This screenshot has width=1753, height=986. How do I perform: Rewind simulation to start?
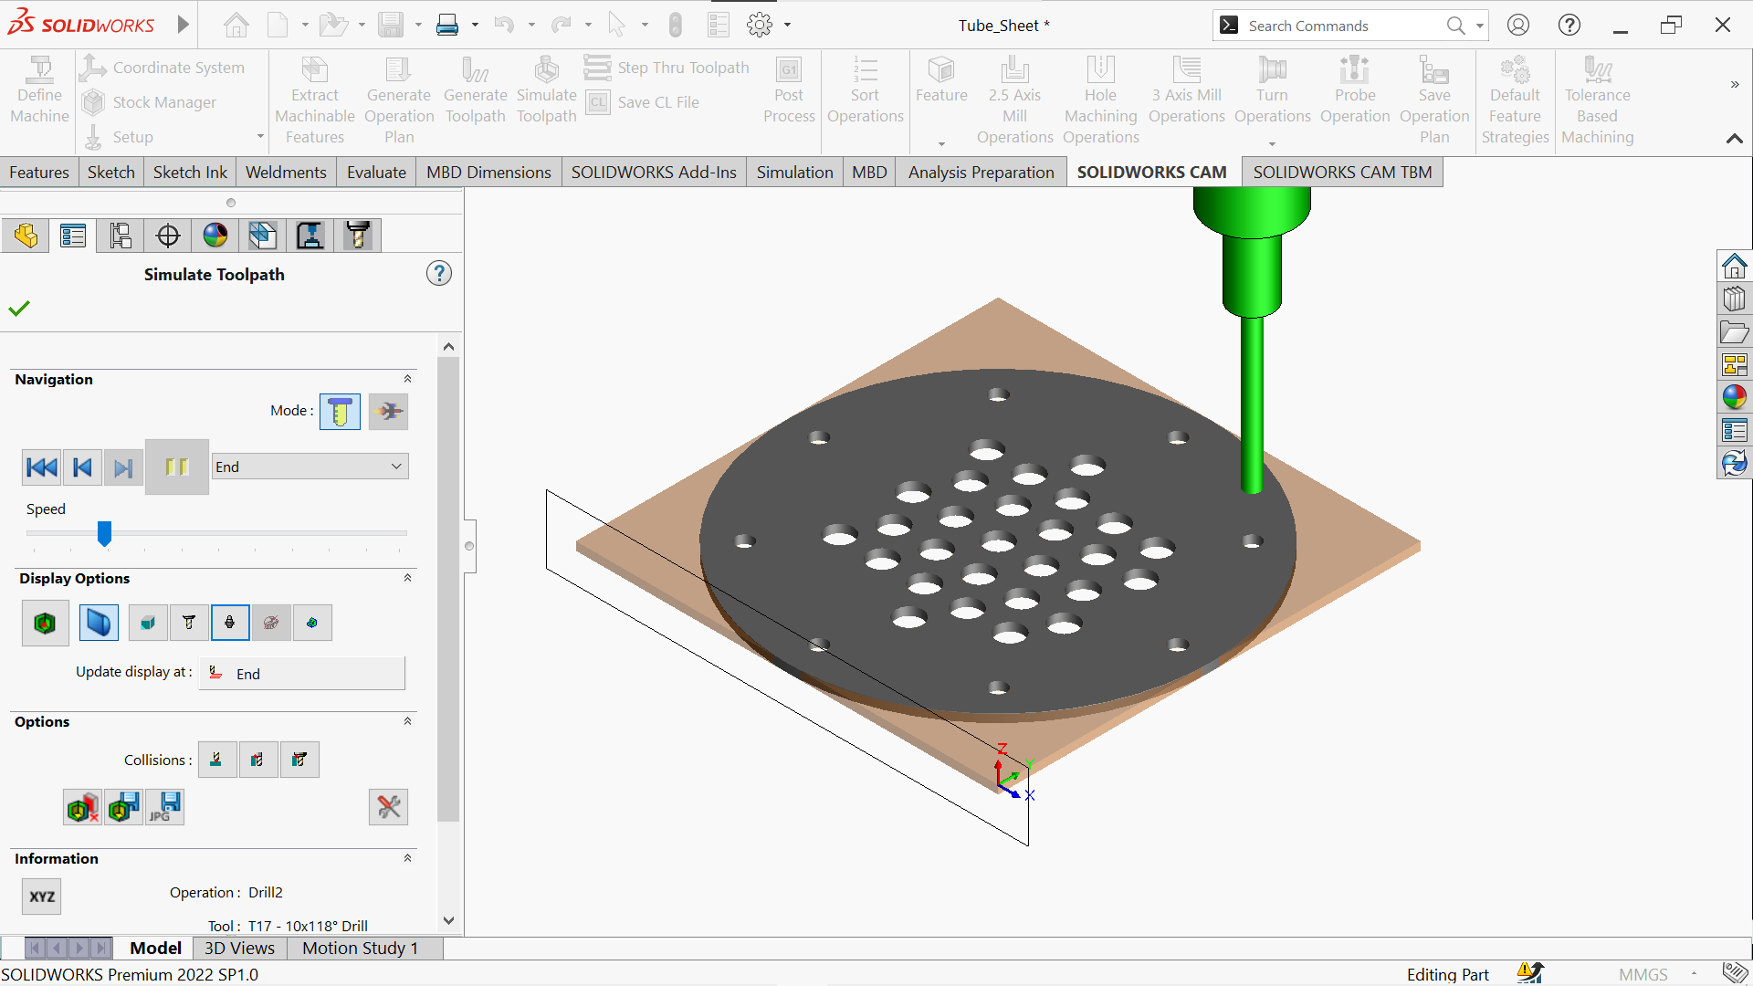[x=41, y=467]
